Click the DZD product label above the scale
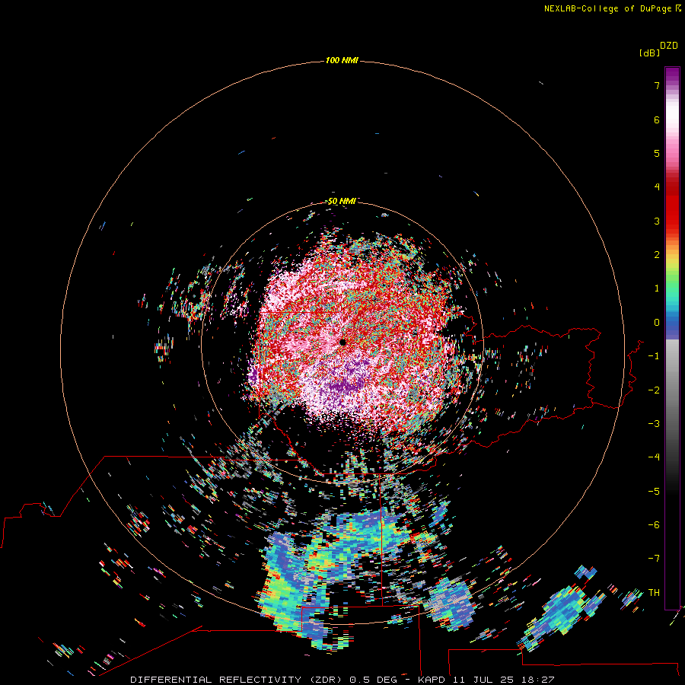 [x=669, y=46]
